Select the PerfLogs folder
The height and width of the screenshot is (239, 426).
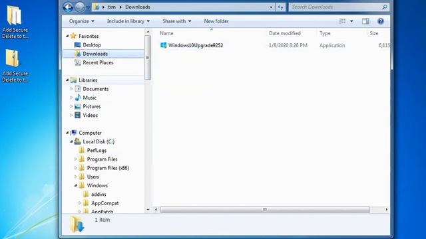(97, 151)
